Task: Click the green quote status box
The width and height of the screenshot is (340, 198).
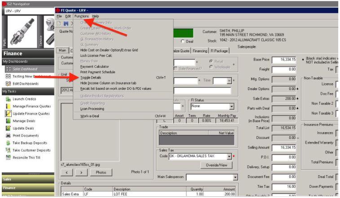Action: point(183,33)
